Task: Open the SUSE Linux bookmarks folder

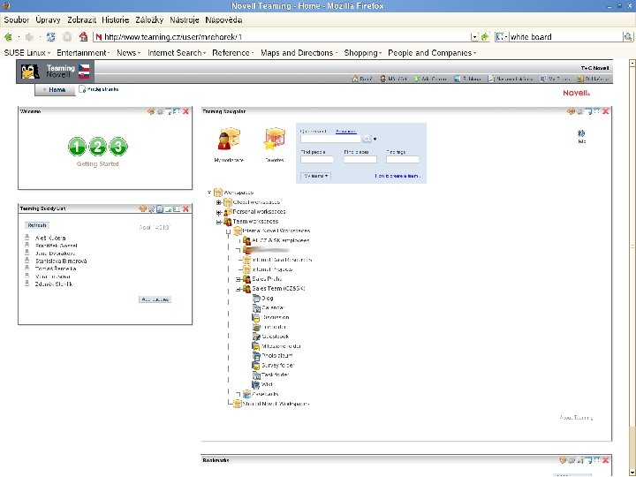Action: click(27, 53)
